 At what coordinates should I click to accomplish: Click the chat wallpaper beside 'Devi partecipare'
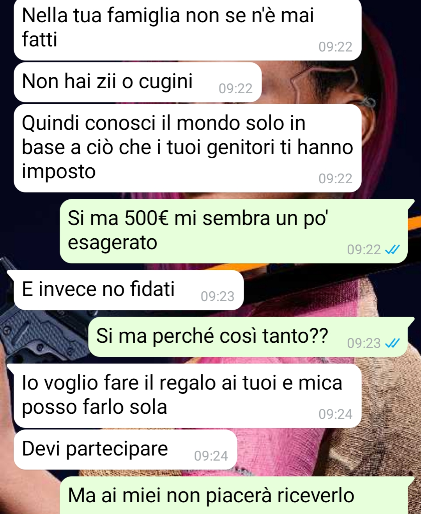[x=327, y=450]
